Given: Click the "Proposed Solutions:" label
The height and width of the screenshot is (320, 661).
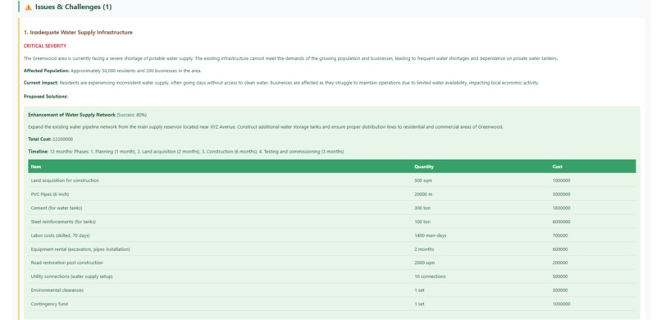Looking at the screenshot, I should click(46, 97).
